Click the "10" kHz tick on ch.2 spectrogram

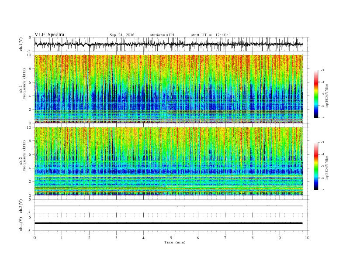point(30,127)
